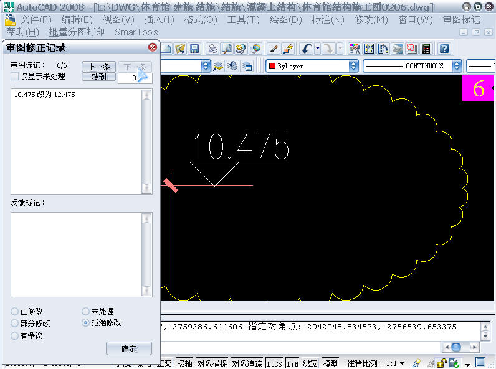Open the Layer States Manager icon

point(247,66)
